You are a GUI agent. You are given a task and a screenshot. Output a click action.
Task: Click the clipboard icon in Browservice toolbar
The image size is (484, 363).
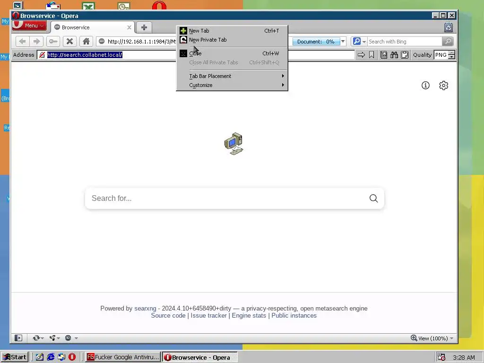pyautogui.click(x=405, y=55)
